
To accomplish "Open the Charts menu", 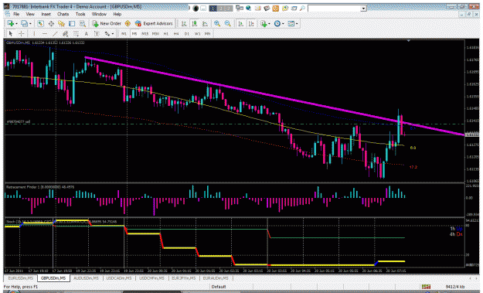I will 63,14.
